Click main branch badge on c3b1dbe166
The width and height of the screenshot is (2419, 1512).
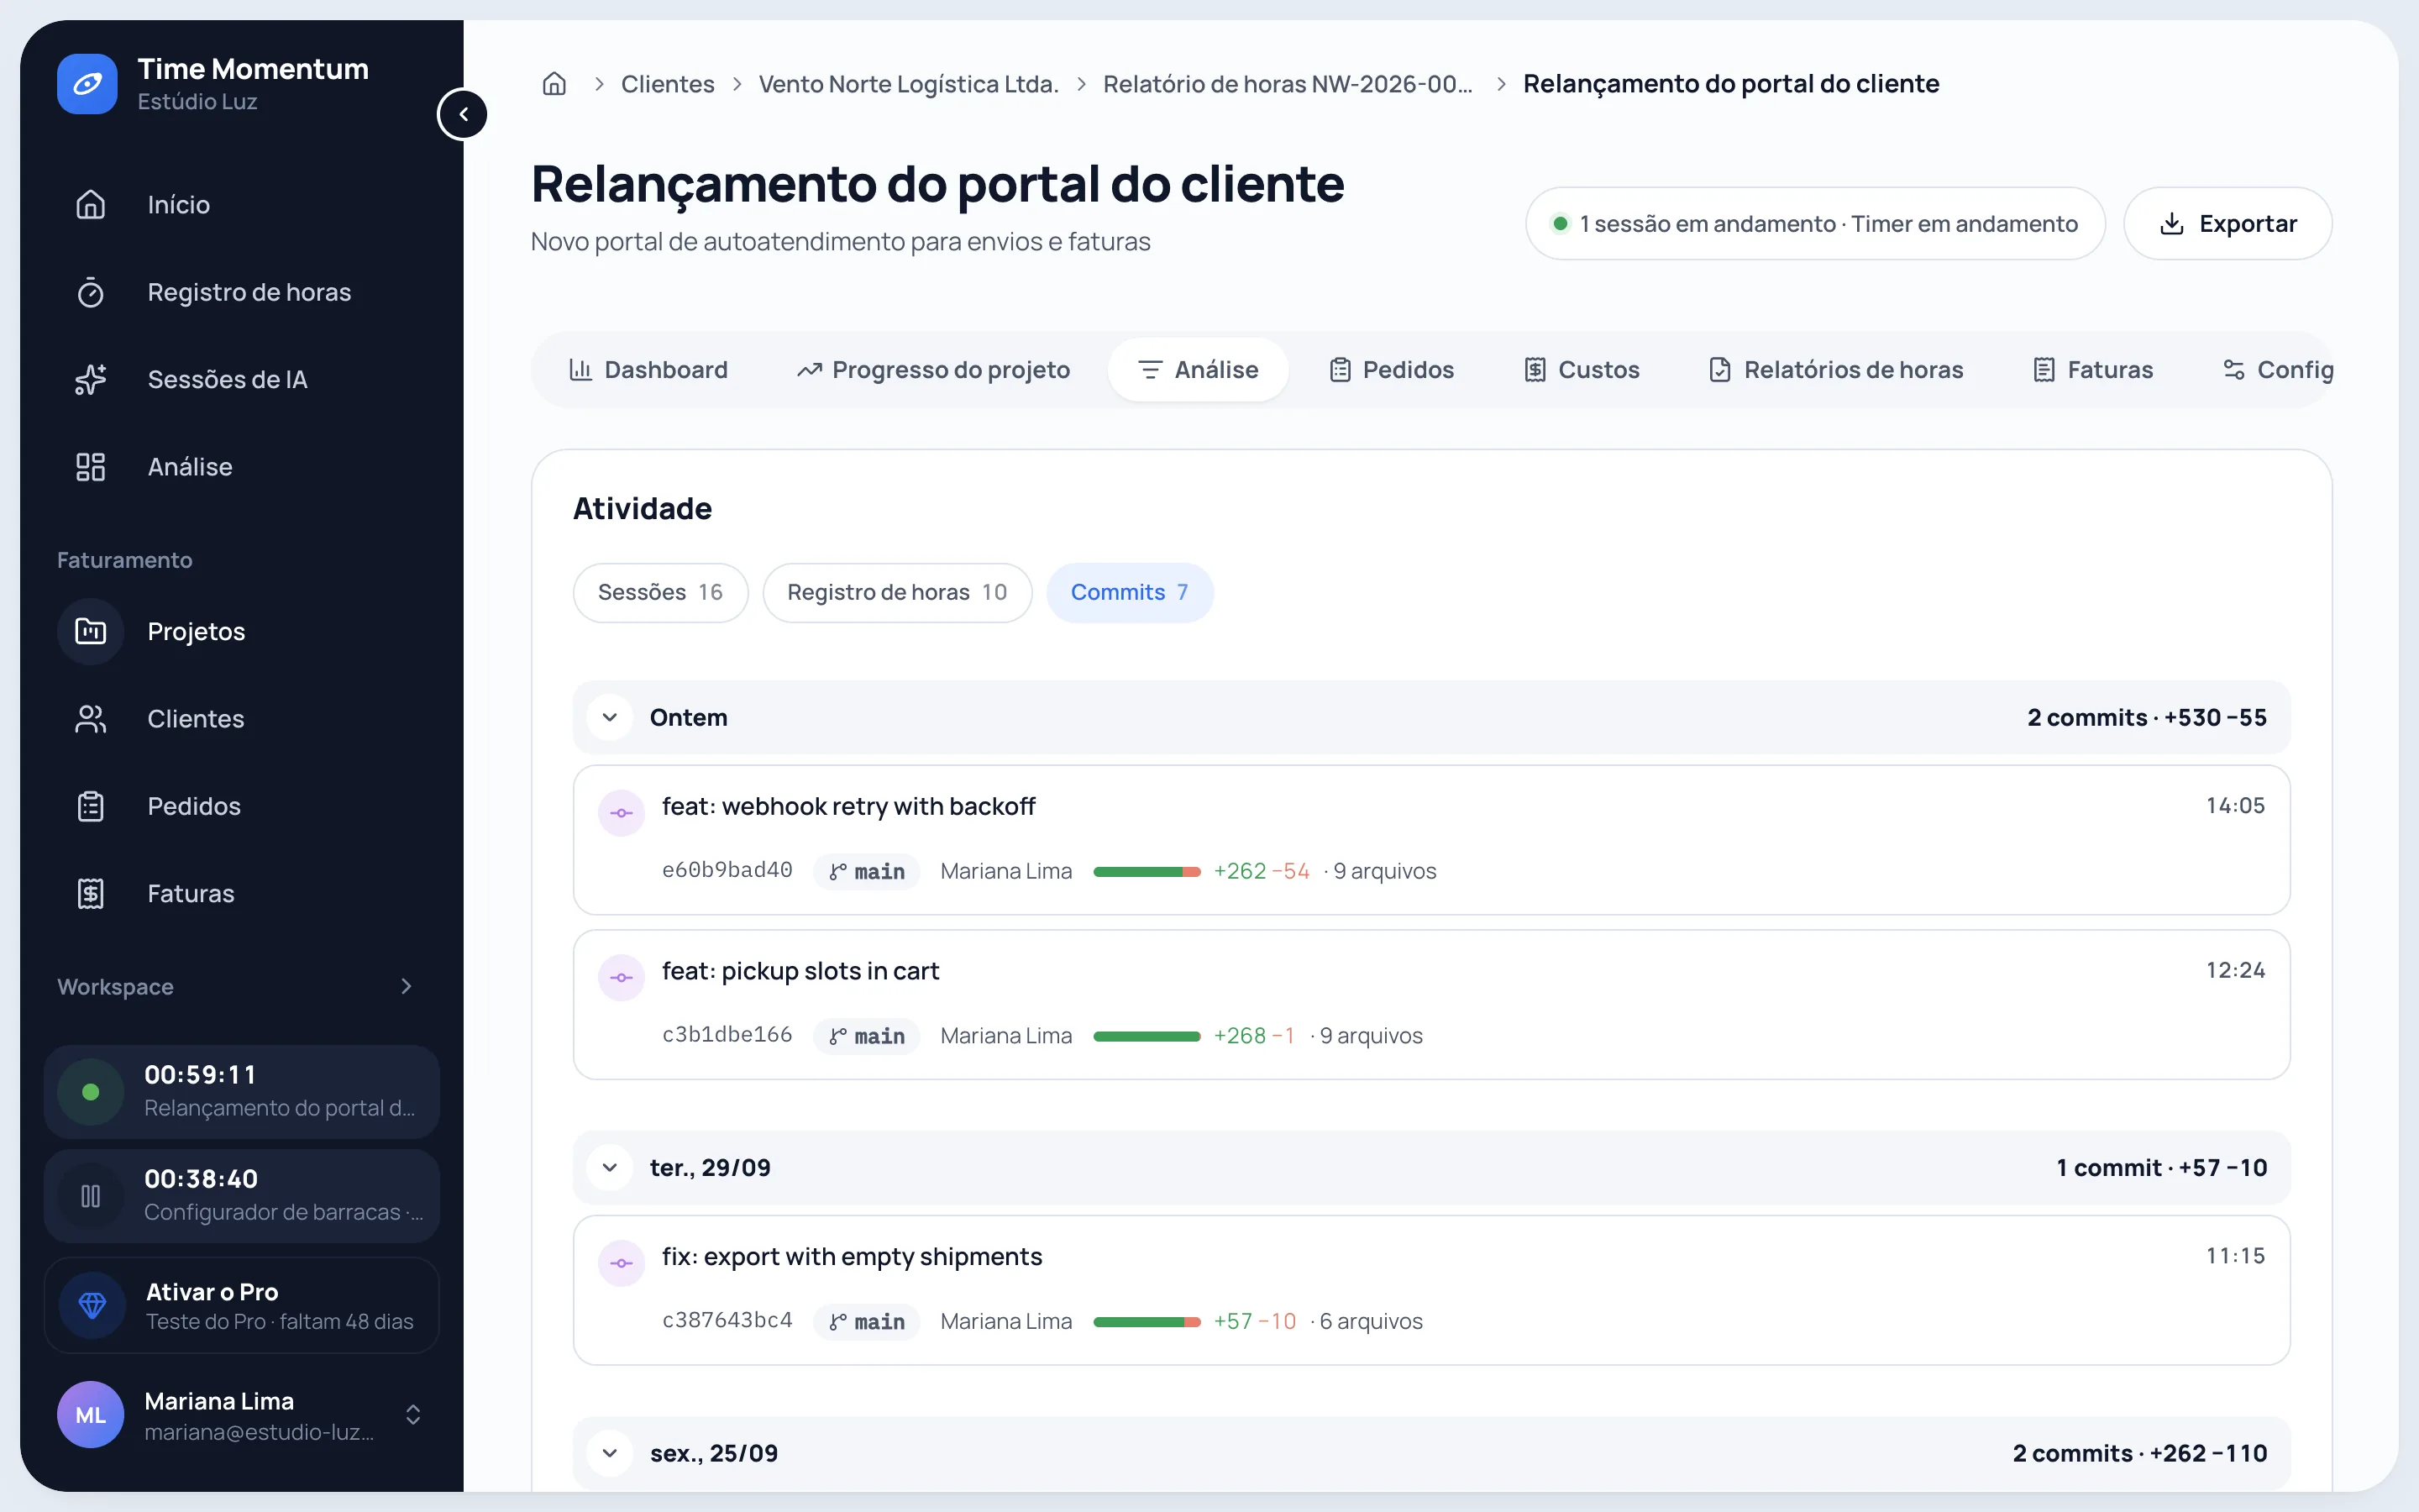867,1037
